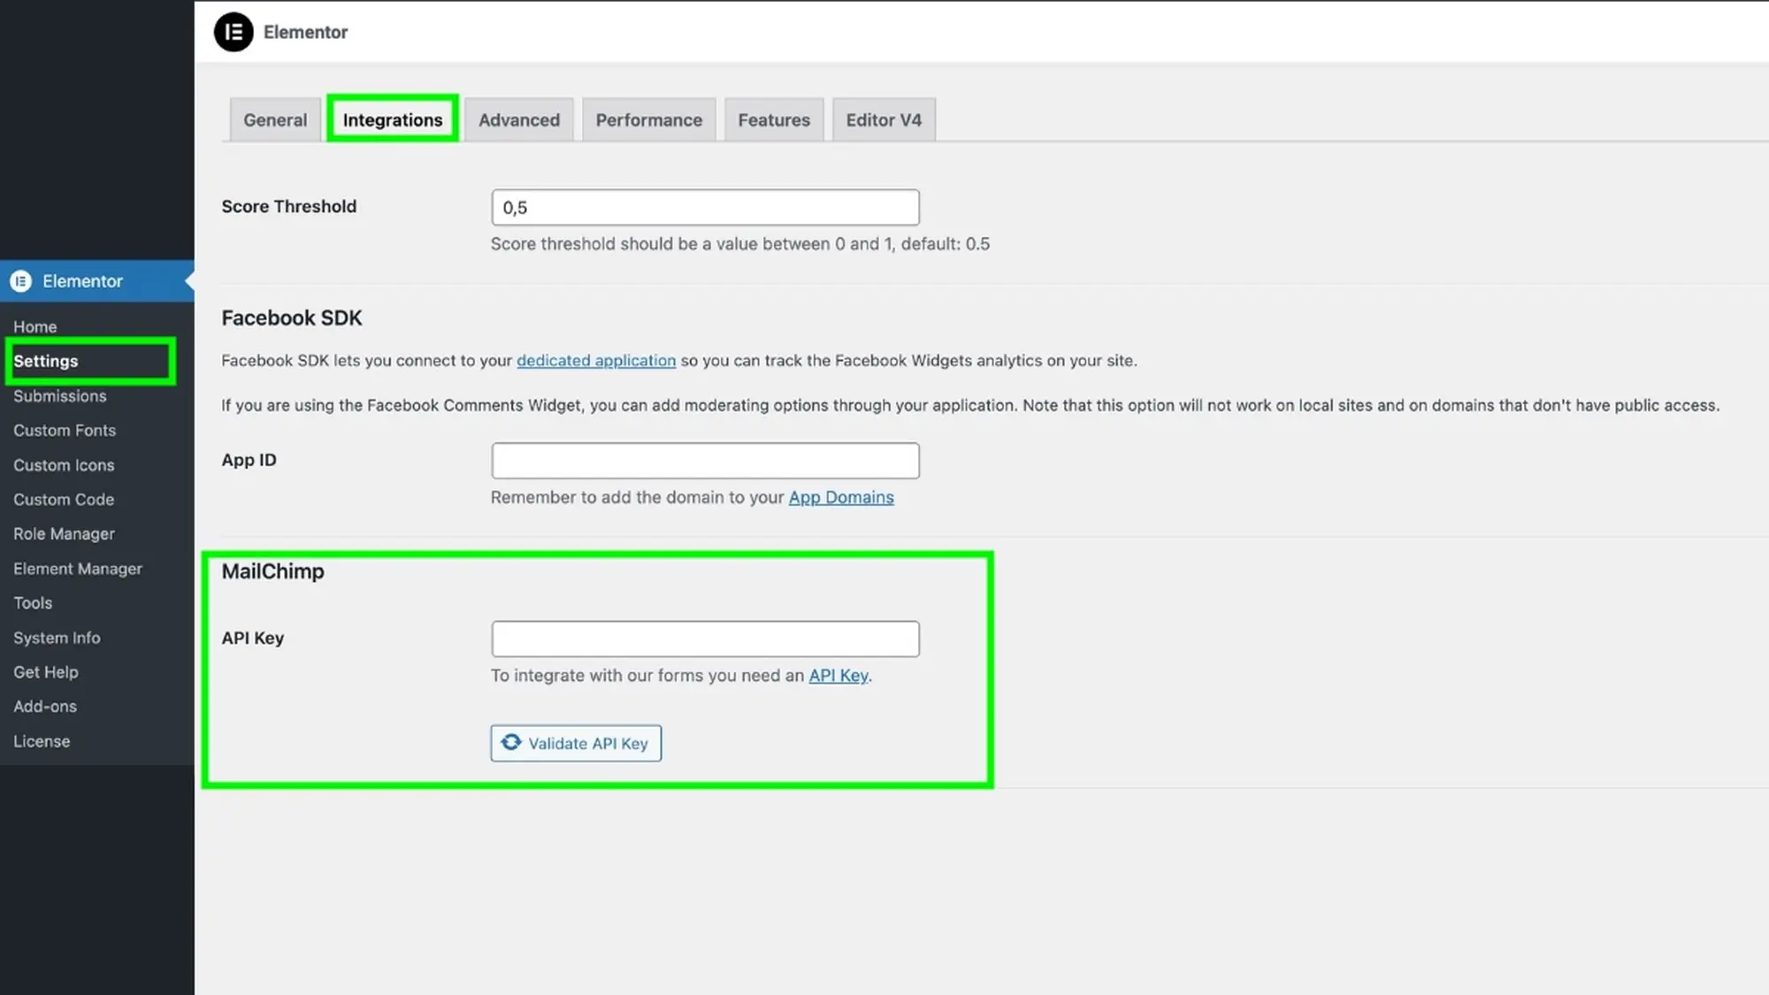Follow the App Domains link
Viewport: 1769px width, 995px height.
click(841, 497)
